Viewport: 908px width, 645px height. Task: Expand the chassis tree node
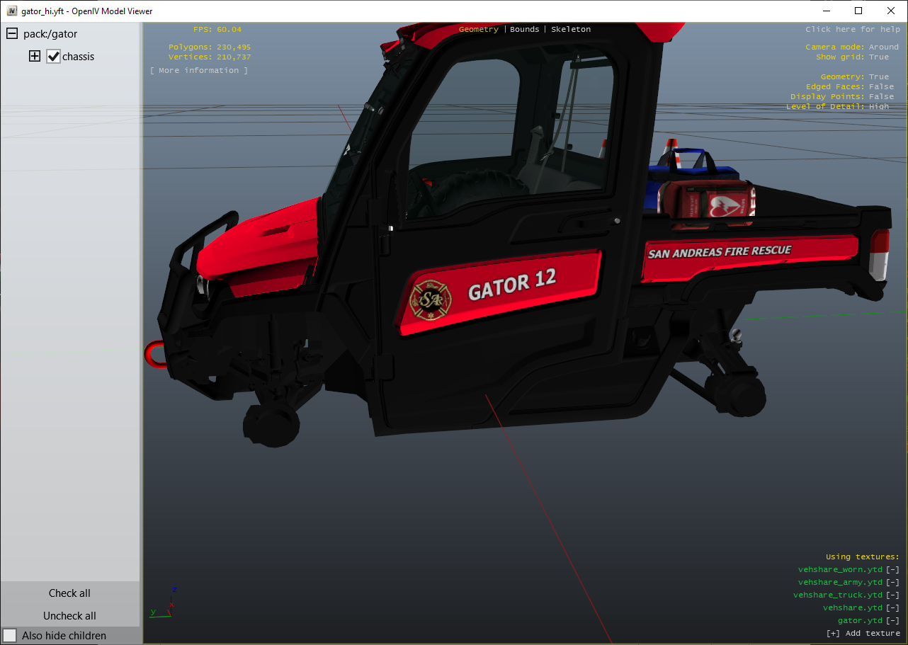tap(35, 57)
